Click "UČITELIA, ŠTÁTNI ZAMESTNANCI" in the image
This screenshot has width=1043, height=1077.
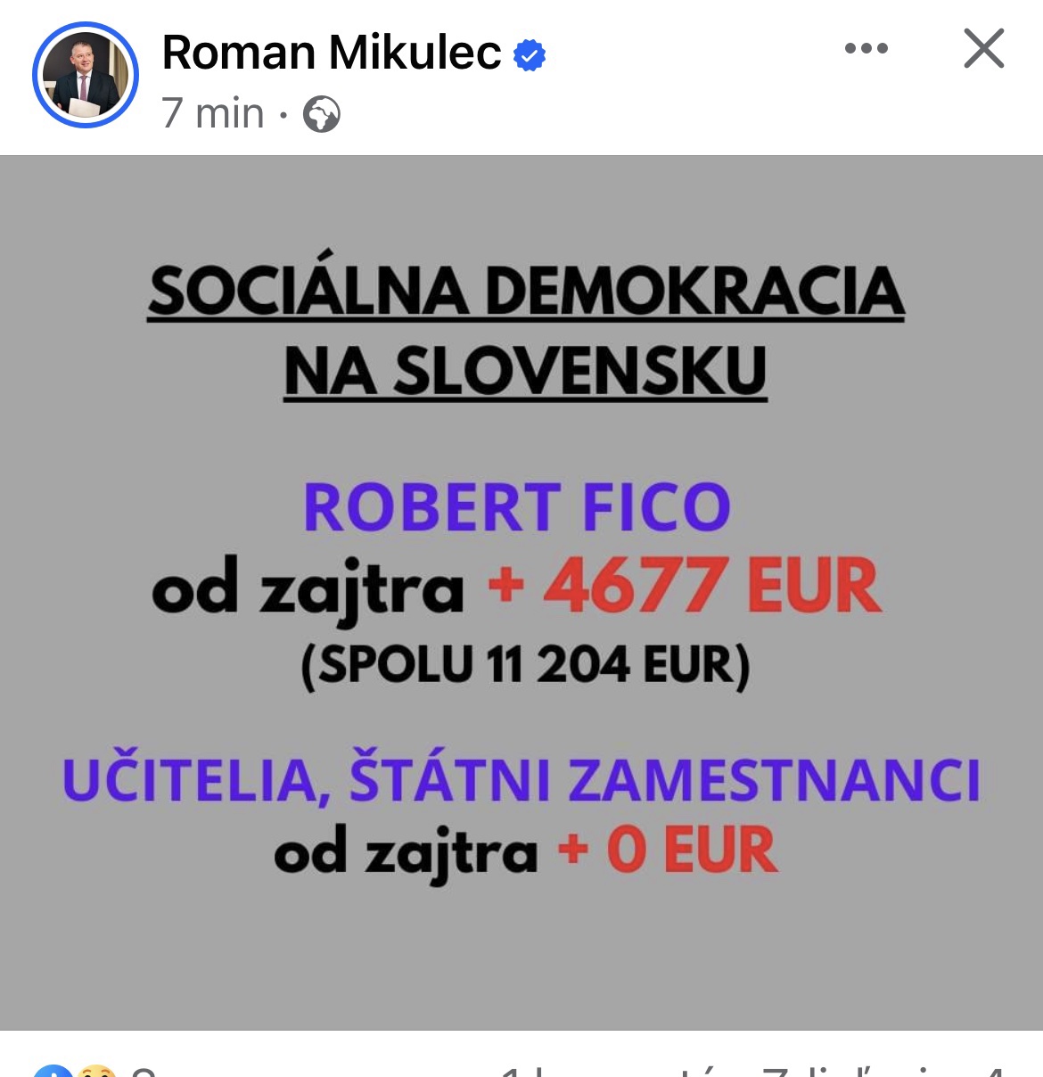(x=521, y=779)
